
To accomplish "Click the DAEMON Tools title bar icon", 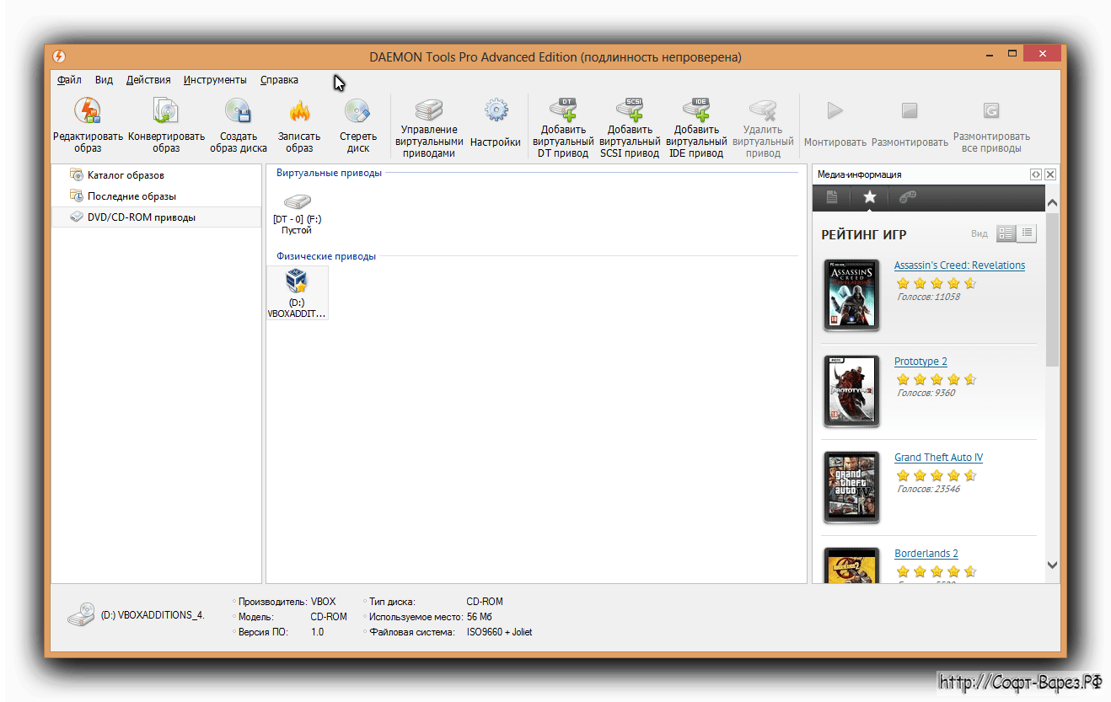I will [x=59, y=56].
